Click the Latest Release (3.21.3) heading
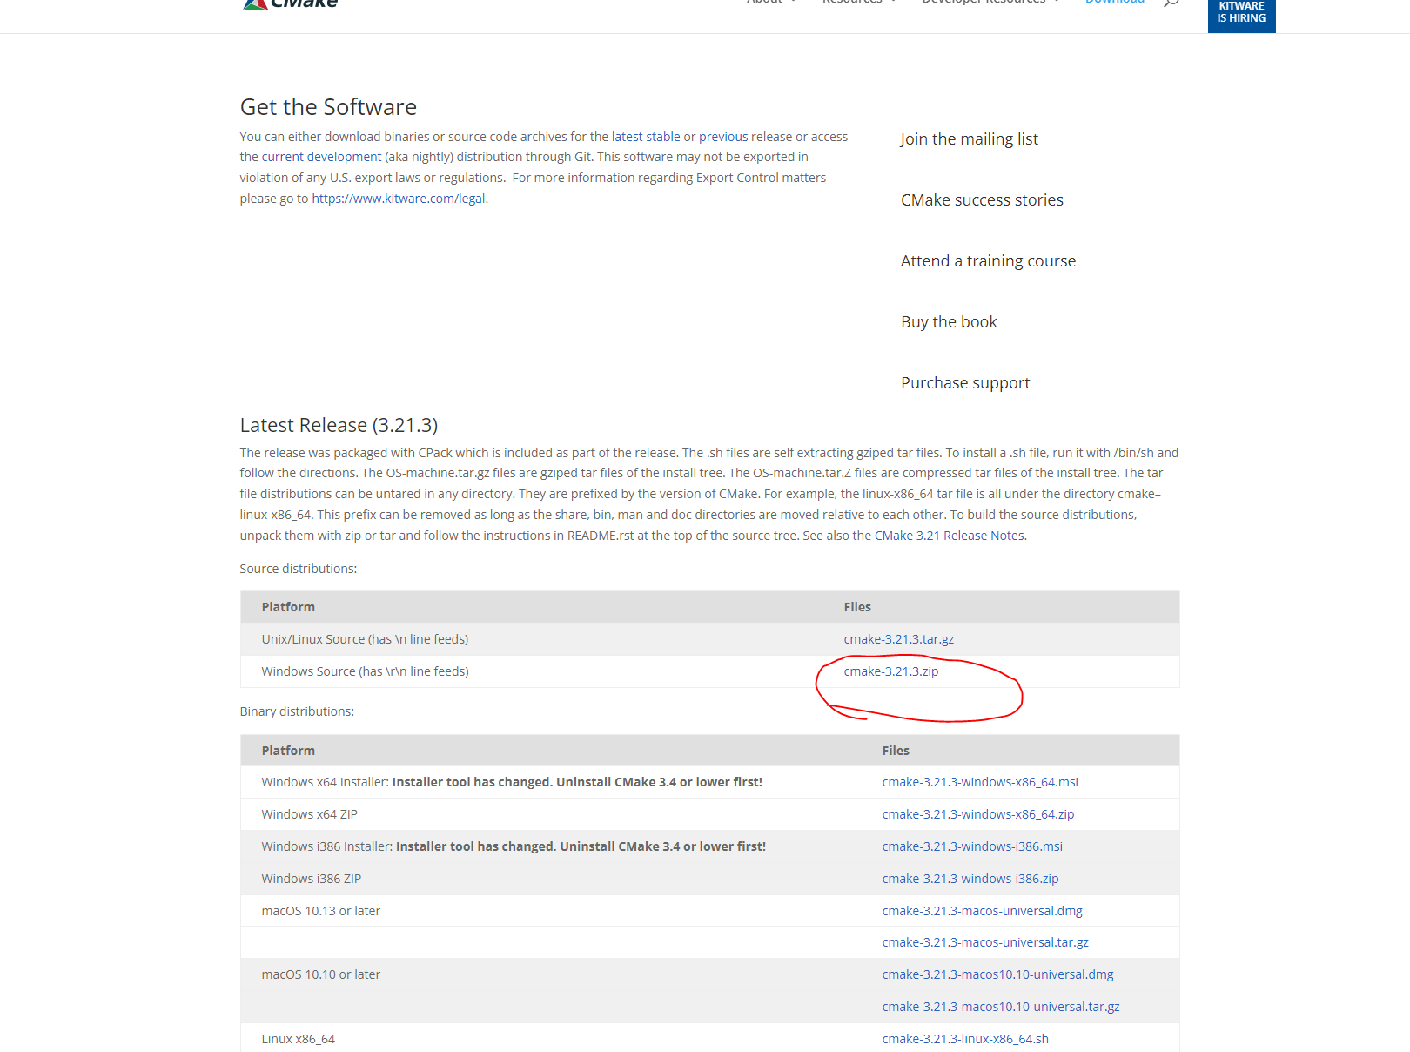 [x=339, y=425]
